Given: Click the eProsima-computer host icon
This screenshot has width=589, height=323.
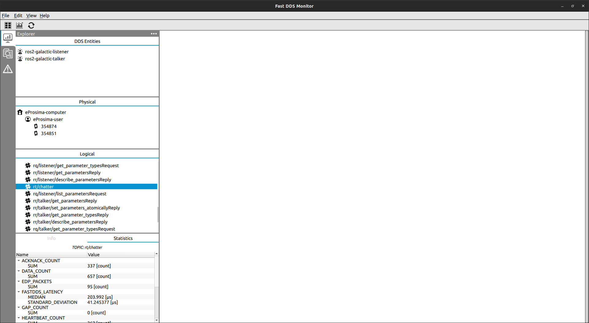Looking at the screenshot, I should [x=20, y=112].
